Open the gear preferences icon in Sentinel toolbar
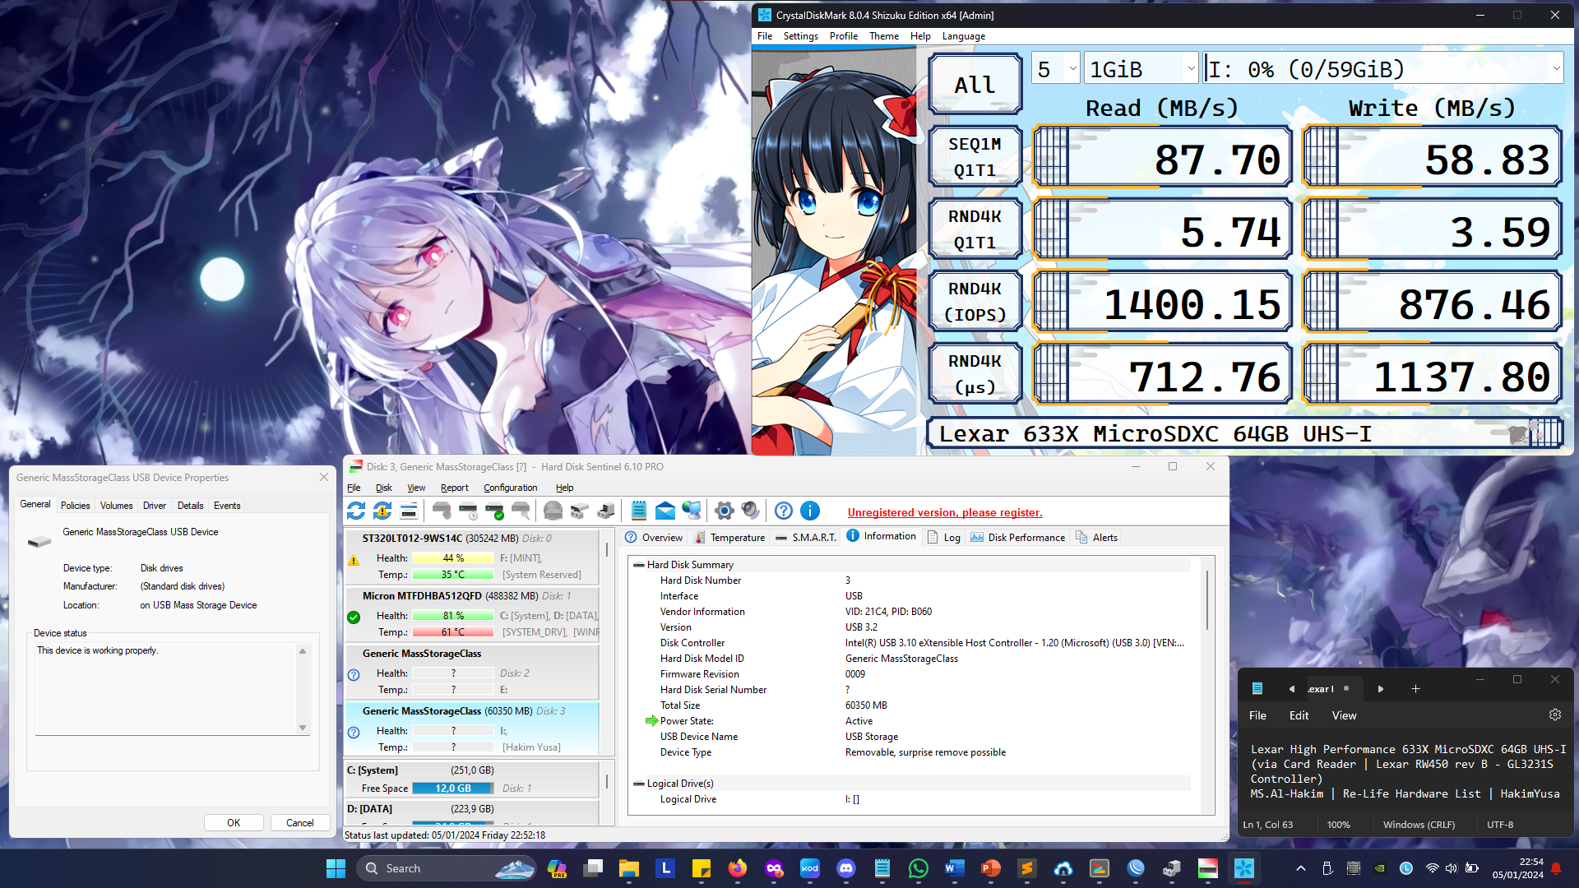Image resolution: width=1579 pixels, height=888 pixels. (725, 511)
